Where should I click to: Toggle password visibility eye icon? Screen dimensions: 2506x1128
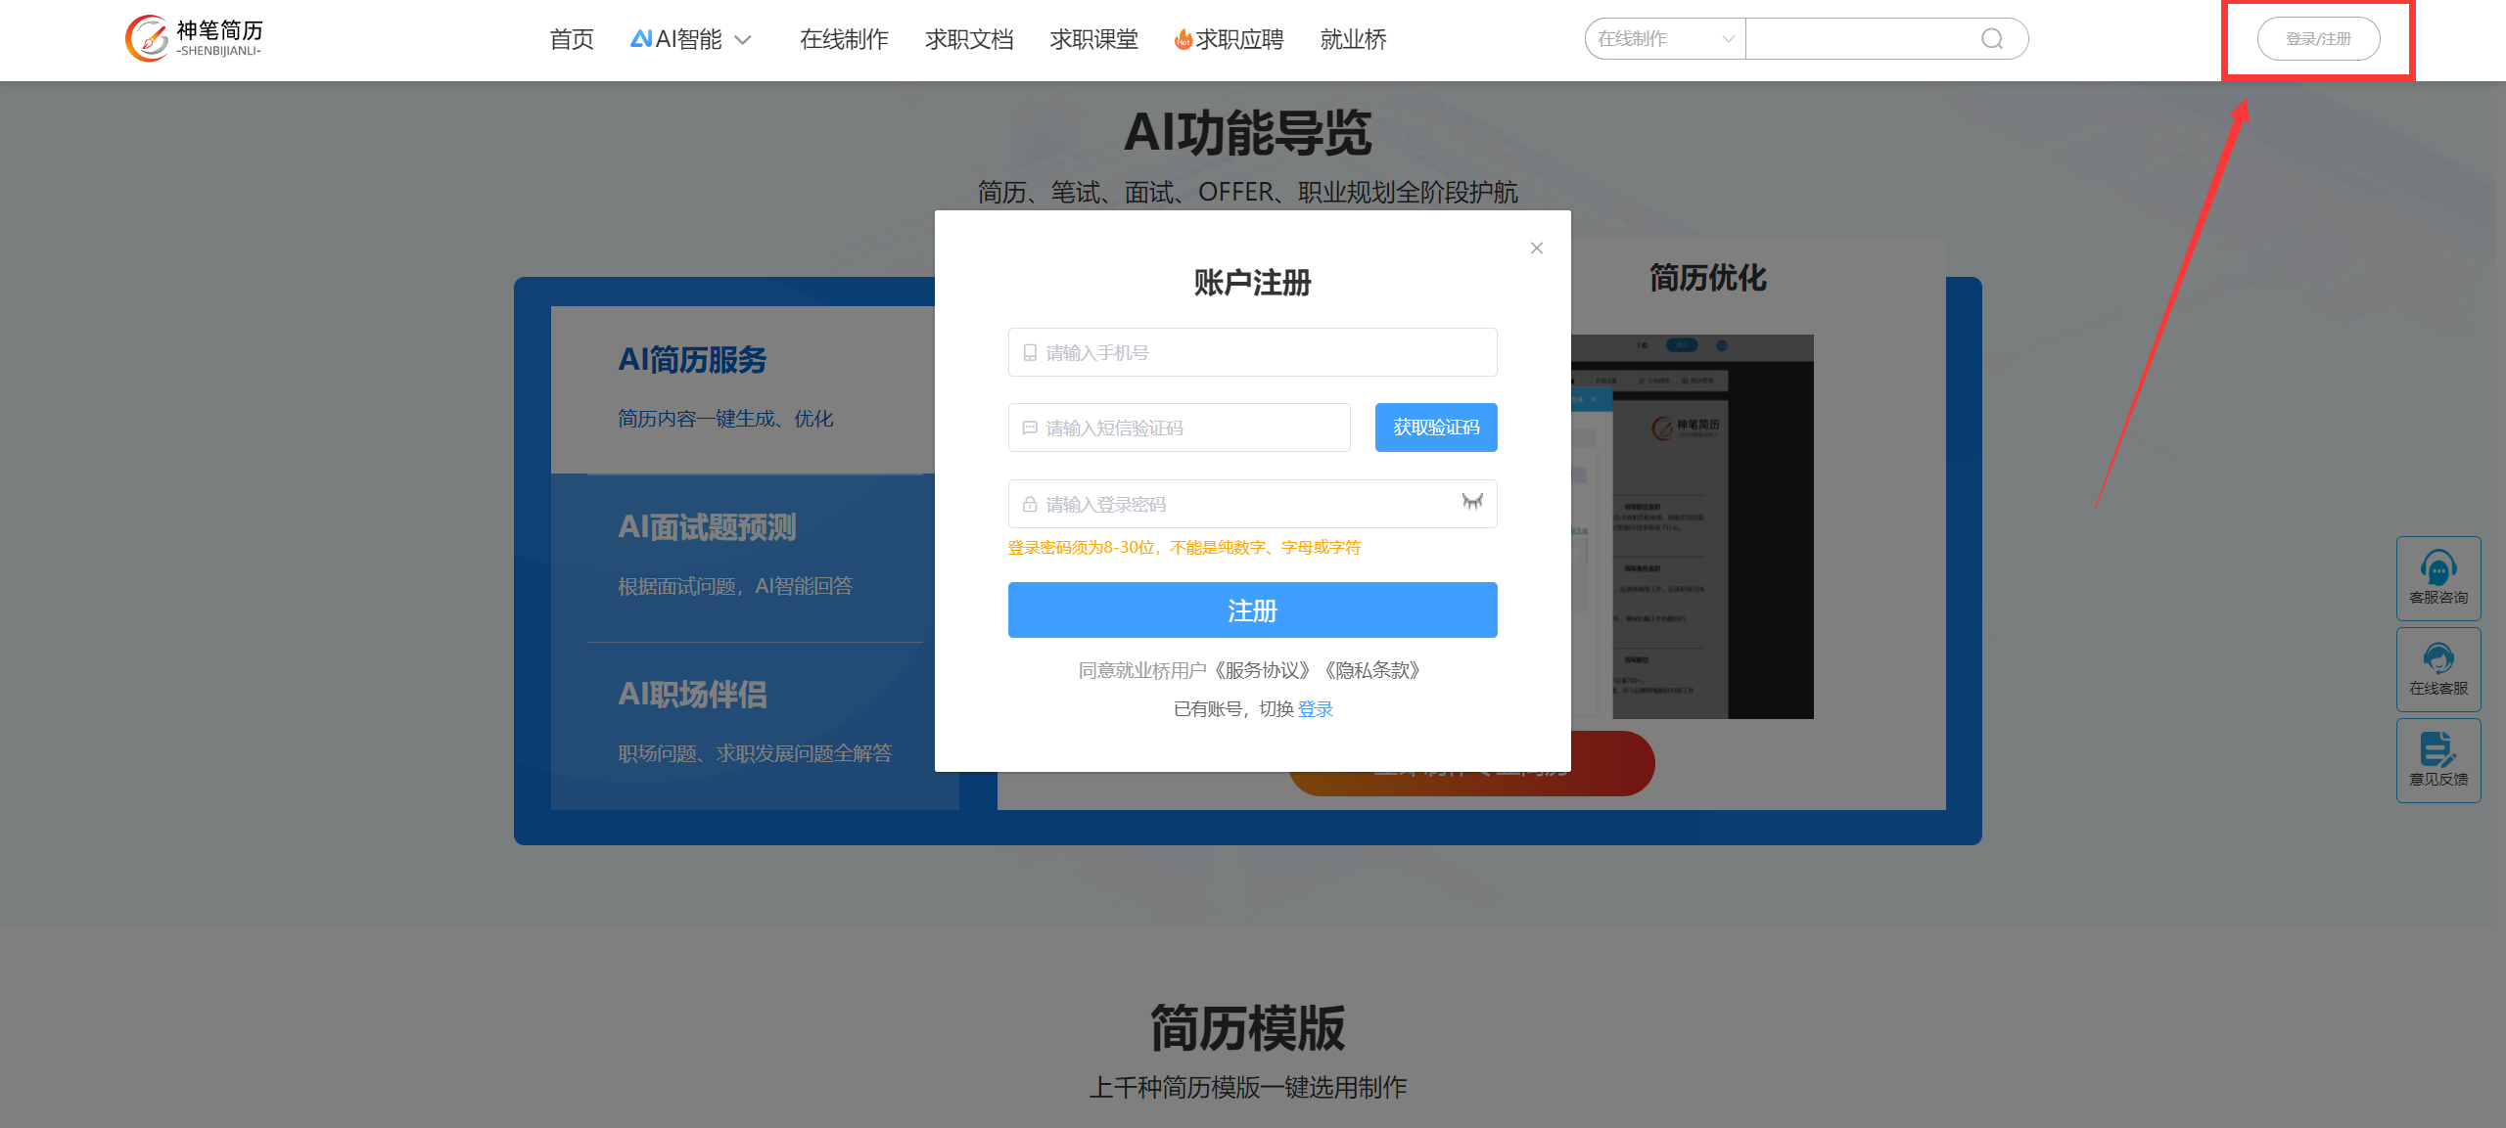(x=1471, y=502)
